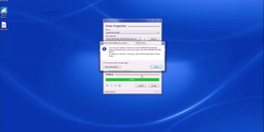Screen dimensions: 264x132
Task: Close Rufus window with title bar X
Action: [x=158, y=20]
